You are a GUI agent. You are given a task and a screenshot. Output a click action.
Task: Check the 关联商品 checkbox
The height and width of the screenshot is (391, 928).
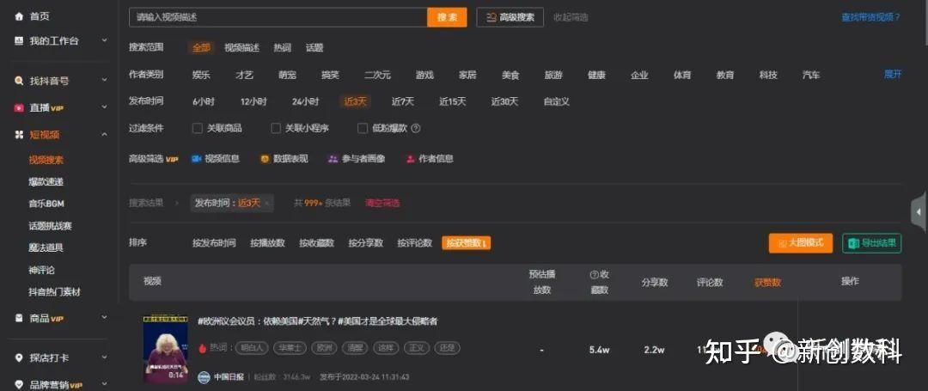(198, 128)
